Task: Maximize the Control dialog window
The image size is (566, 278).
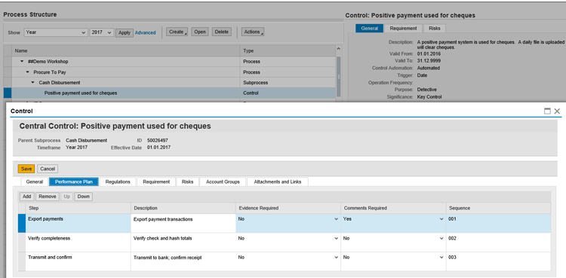Action: tap(547, 111)
